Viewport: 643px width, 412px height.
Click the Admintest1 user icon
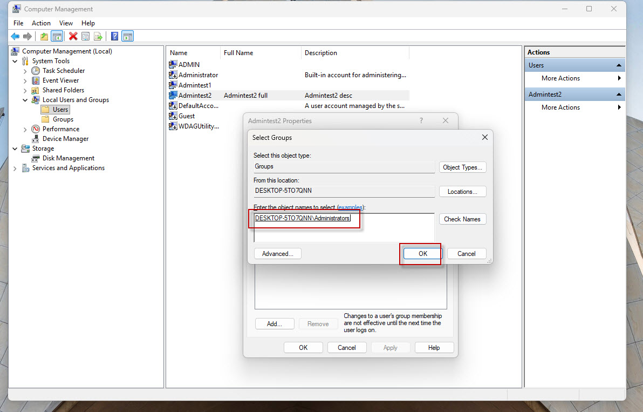(173, 85)
